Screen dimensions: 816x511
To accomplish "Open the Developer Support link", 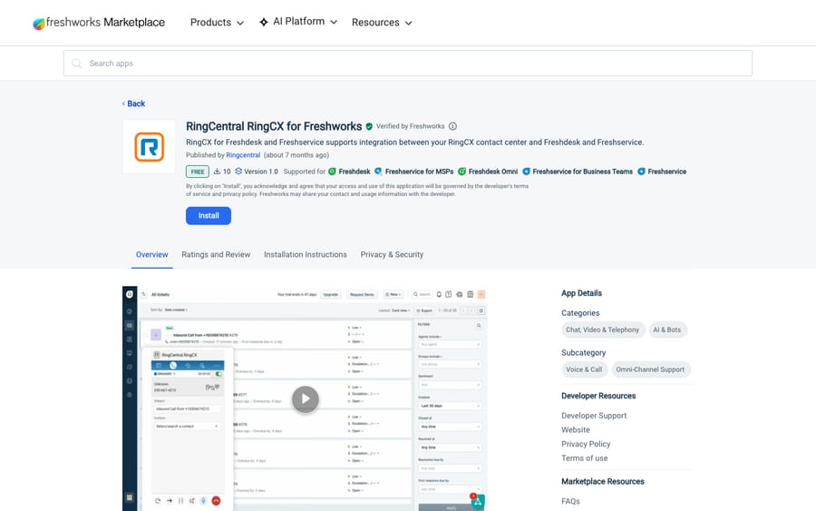I will pyautogui.click(x=594, y=416).
